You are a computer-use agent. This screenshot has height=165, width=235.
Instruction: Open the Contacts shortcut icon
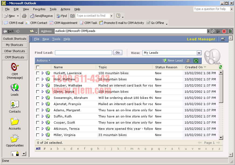[15, 104]
